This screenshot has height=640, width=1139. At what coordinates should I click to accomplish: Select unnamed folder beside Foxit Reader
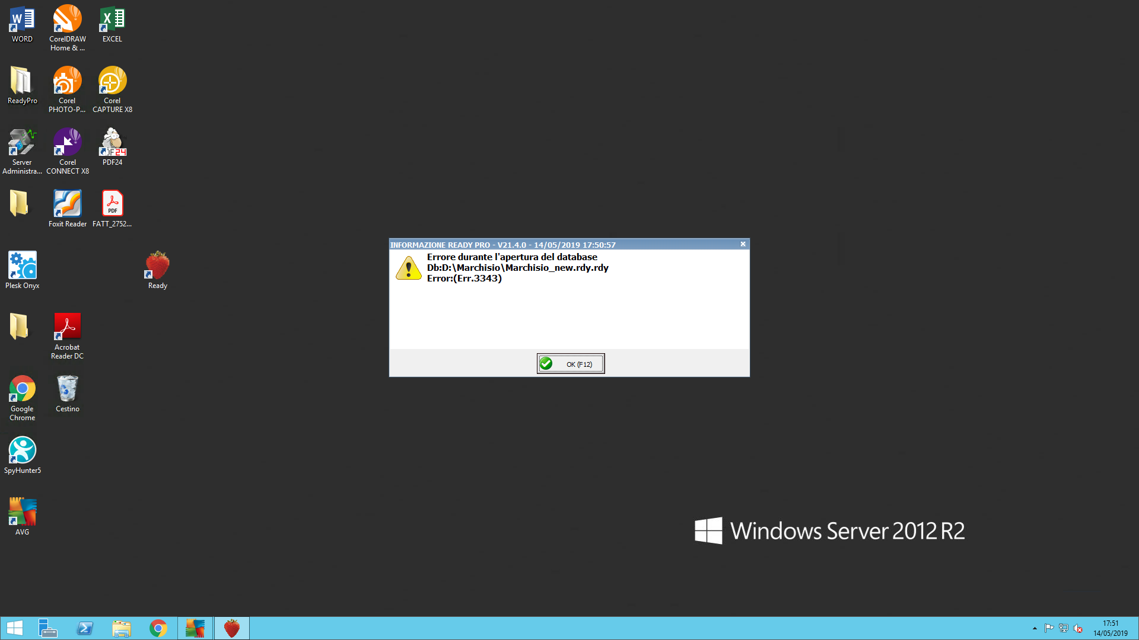click(x=19, y=203)
